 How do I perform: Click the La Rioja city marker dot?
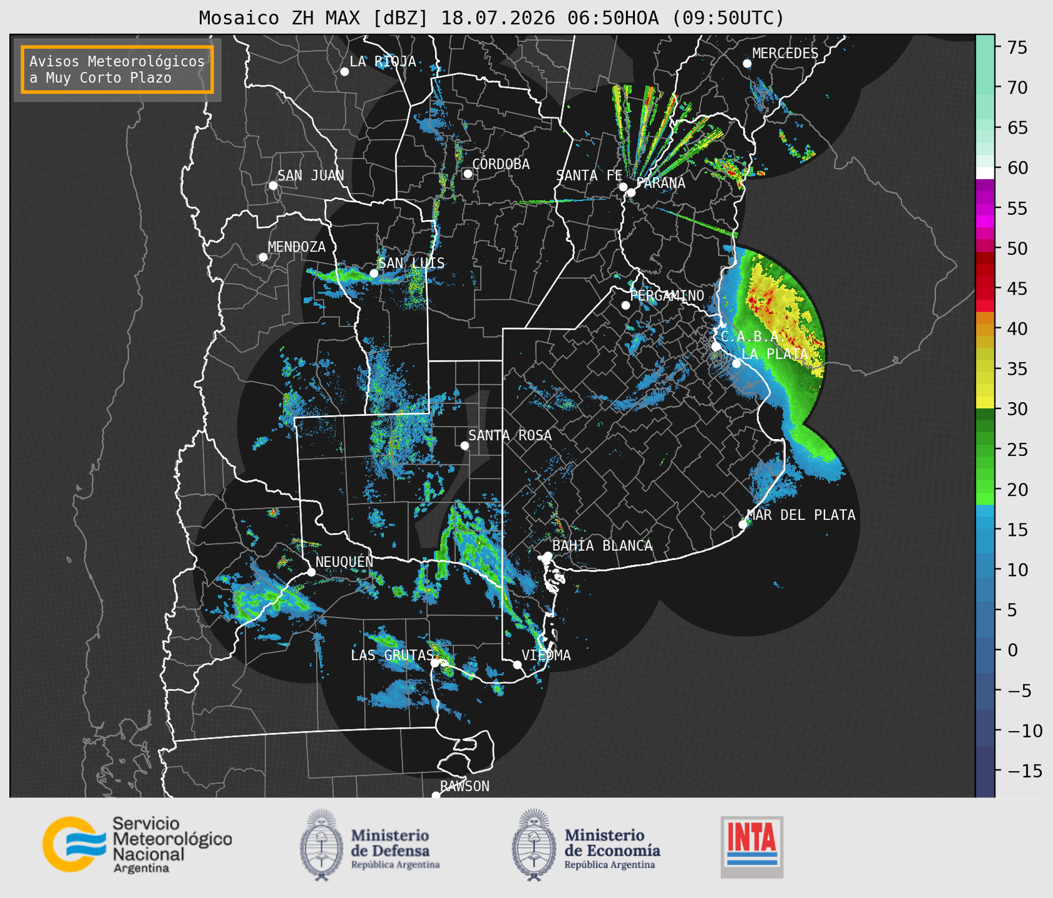(345, 72)
